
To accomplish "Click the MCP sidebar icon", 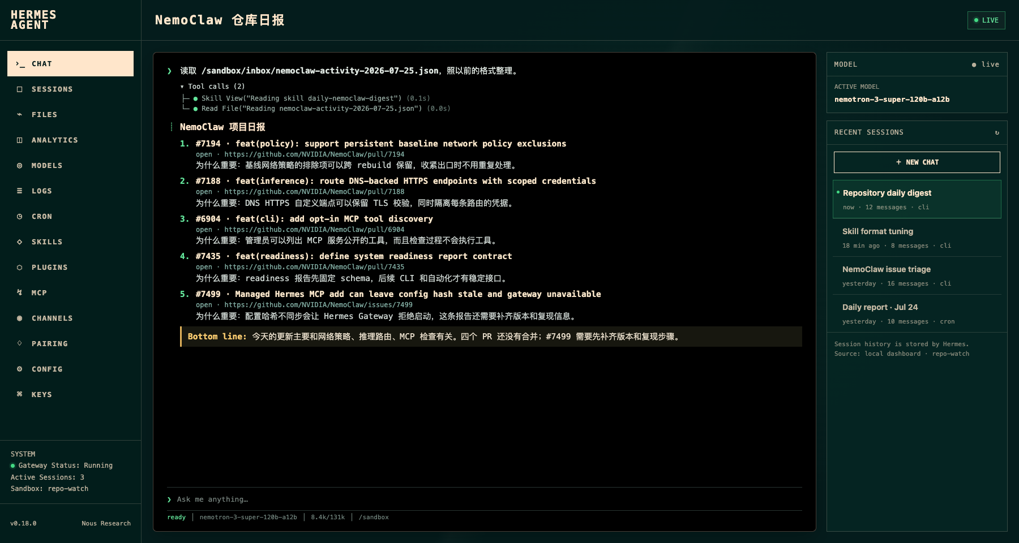I will 20,293.
